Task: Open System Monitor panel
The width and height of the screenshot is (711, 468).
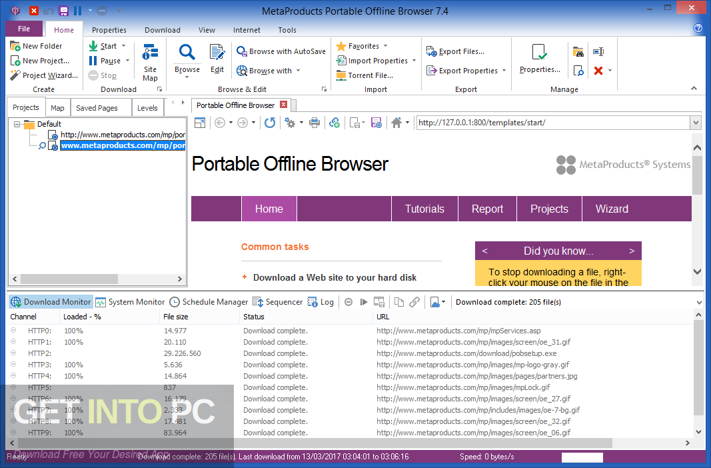Action: coord(130,302)
